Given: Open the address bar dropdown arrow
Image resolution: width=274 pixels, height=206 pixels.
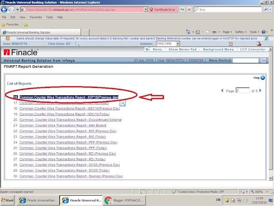Looking at the screenshot, I should click(x=146, y=9).
